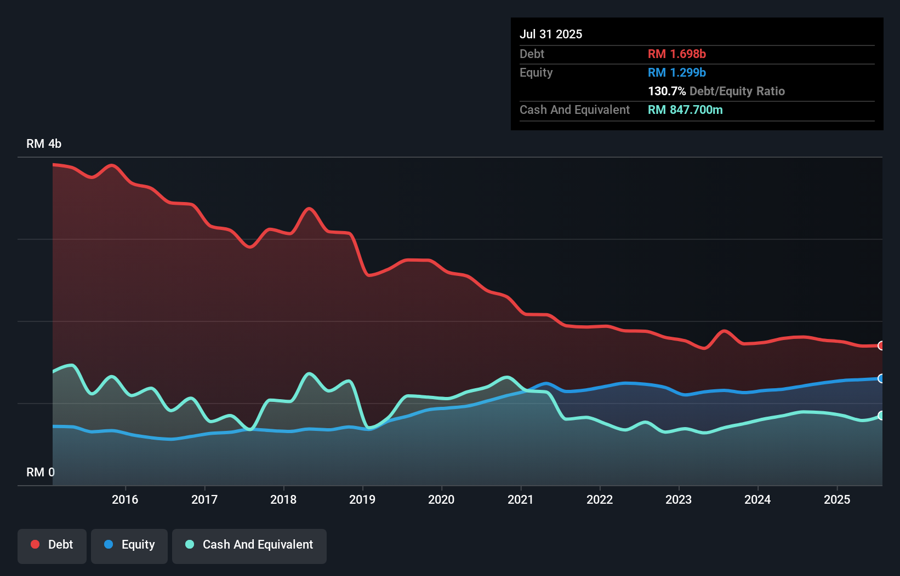Click the RM 1.698b Debt value
This screenshot has width=900, height=576.
point(677,54)
